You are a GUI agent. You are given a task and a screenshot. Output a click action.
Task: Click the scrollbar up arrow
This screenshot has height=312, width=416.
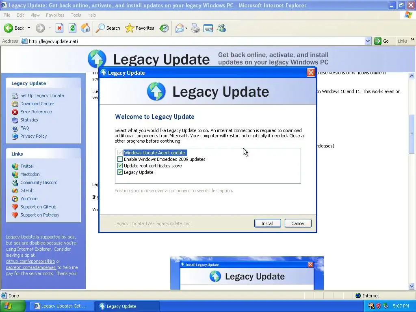(412, 76)
